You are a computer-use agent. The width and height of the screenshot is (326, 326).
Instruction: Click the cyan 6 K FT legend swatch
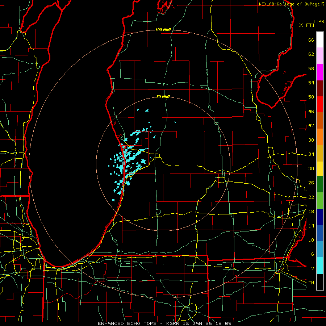320,266
